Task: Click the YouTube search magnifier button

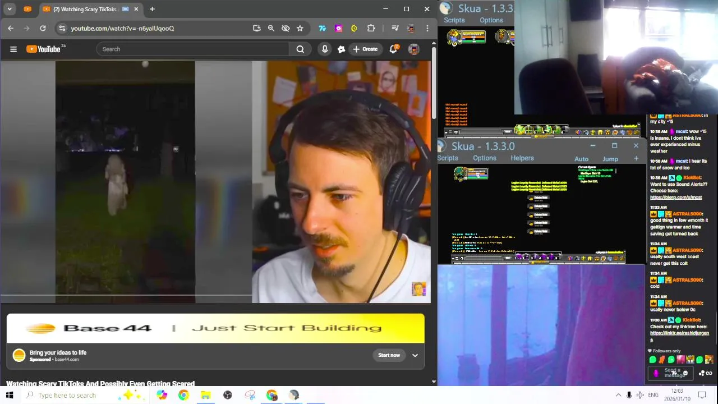Action: (x=300, y=49)
